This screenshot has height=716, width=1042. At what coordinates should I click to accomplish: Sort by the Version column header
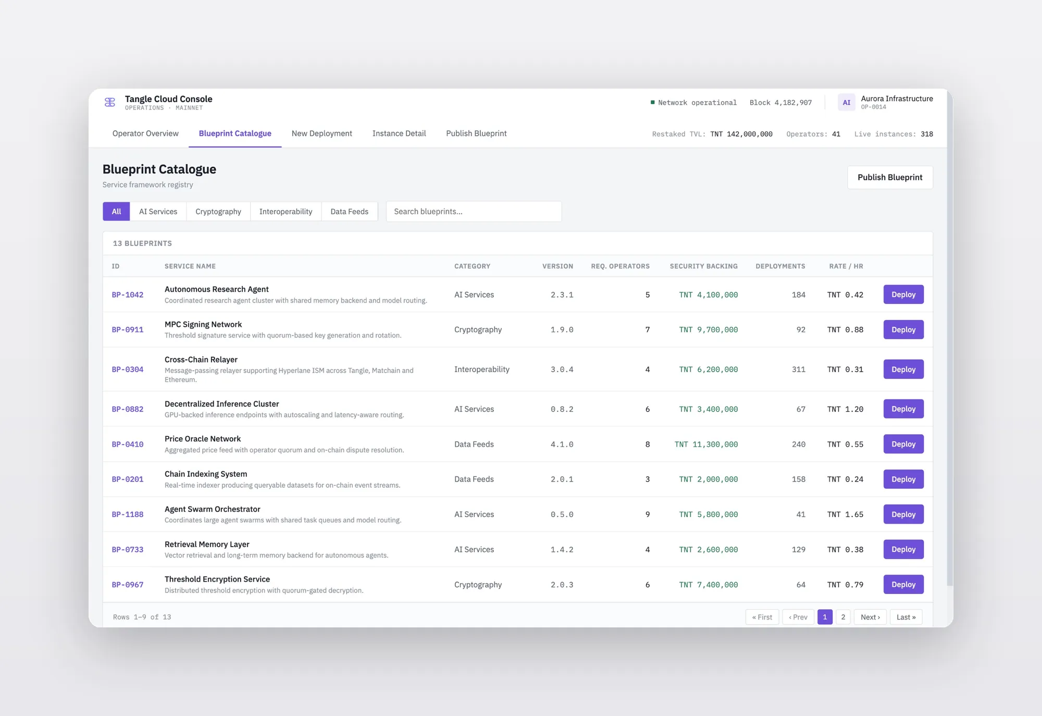click(557, 266)
